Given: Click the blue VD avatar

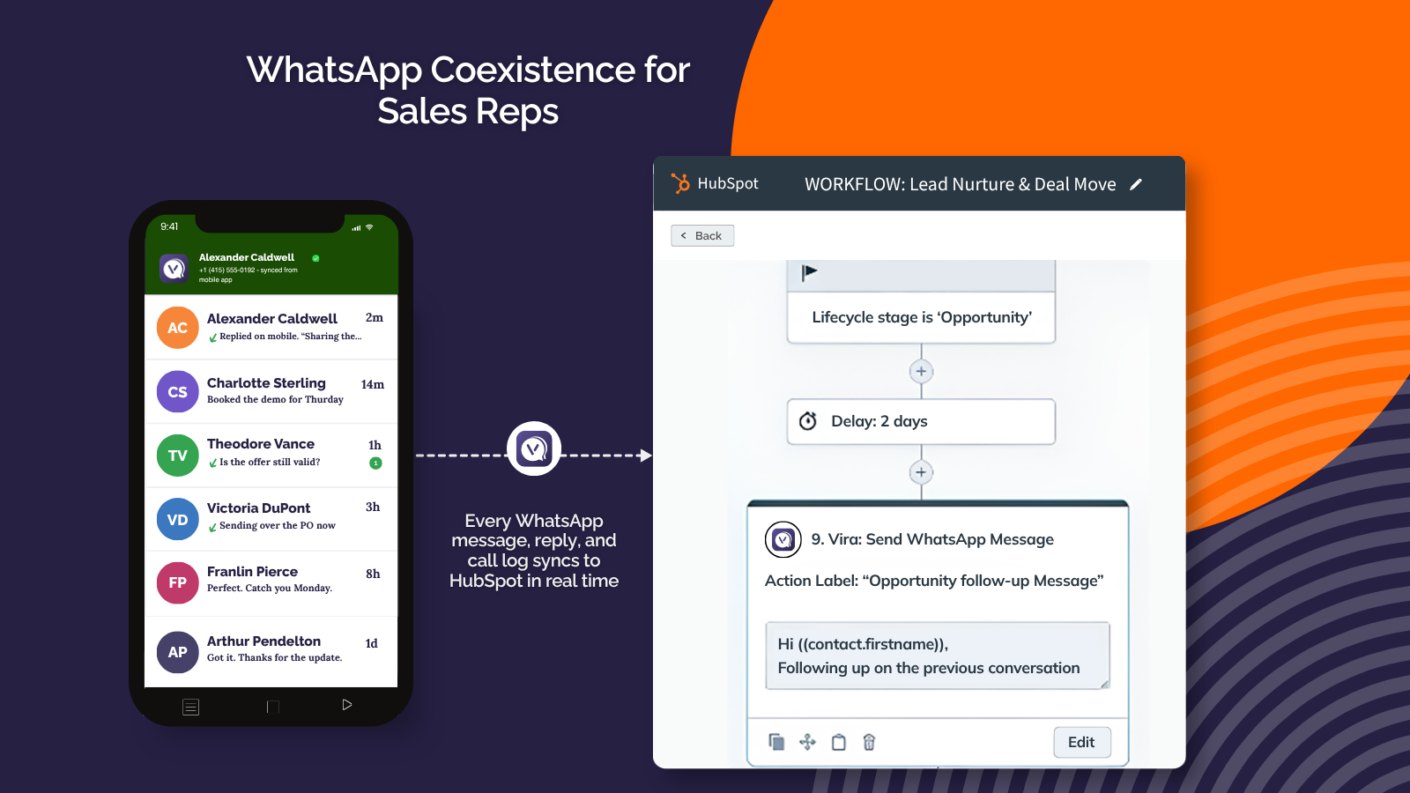Looking at the screenshot, I should tap(178, 520).
